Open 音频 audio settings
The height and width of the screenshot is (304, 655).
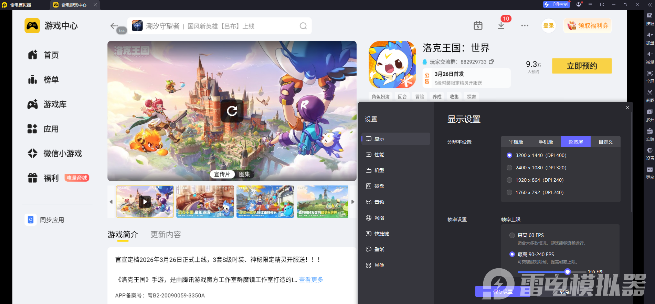pos(396,202)
